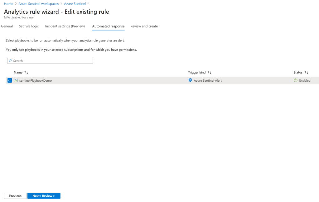Image resolution: width=319 pixels, height=202 pixels.
Task: Click the search magnifier icon
Action: coord(10,61)
